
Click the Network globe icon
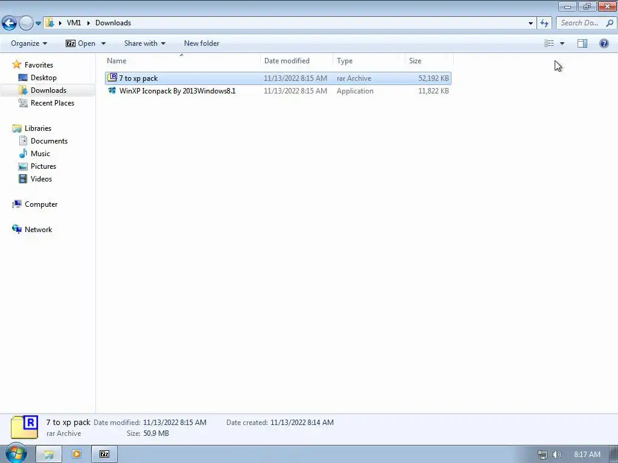click(16, 229)
